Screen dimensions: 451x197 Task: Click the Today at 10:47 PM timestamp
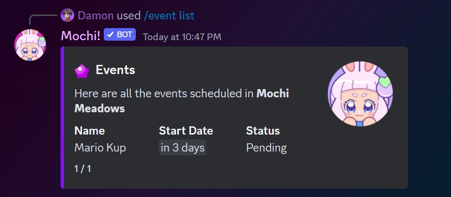182,37
